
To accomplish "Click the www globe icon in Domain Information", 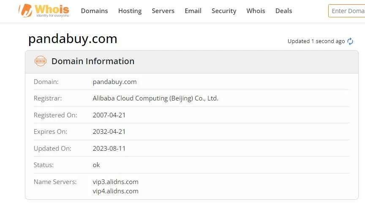I will pos(41,61).
